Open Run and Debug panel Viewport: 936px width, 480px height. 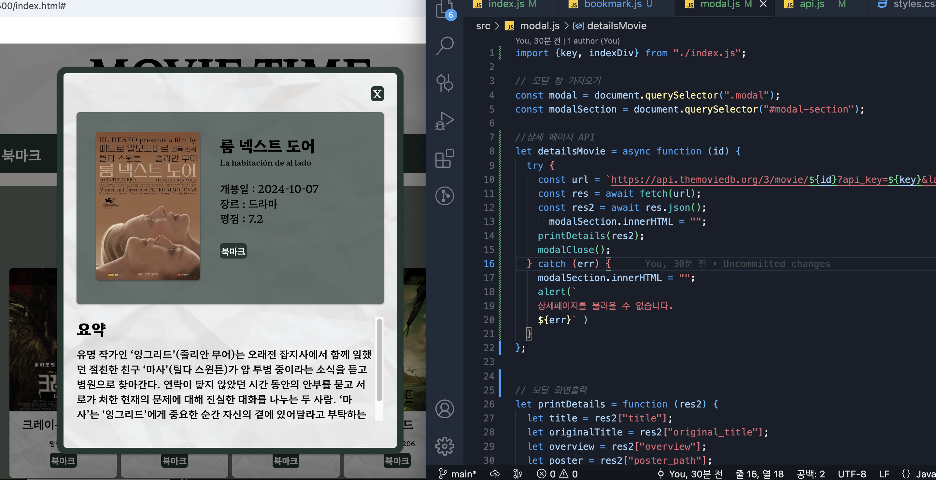click(x=444, y=121)
